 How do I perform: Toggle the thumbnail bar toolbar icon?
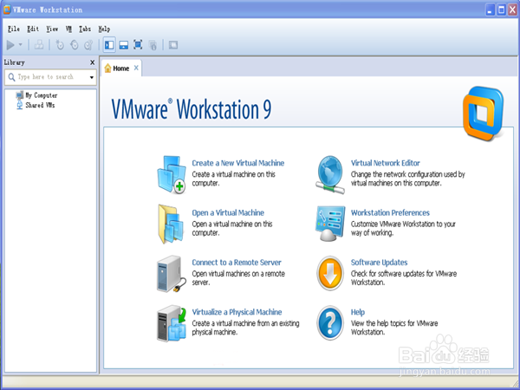pyautogui.click(x=124, y=45)
